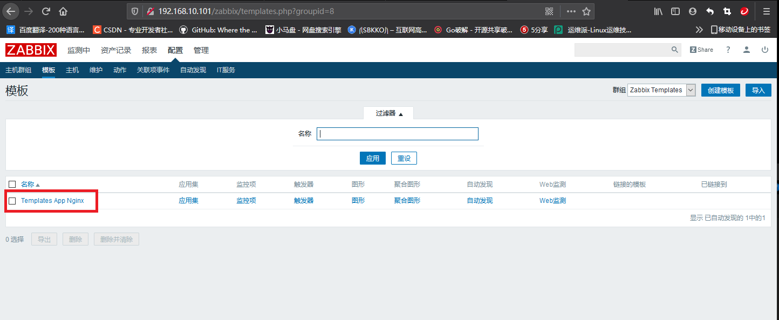The image size is (779, 320).
Task: Click the Zabbix global search box
Action: (x=627, y=50)
